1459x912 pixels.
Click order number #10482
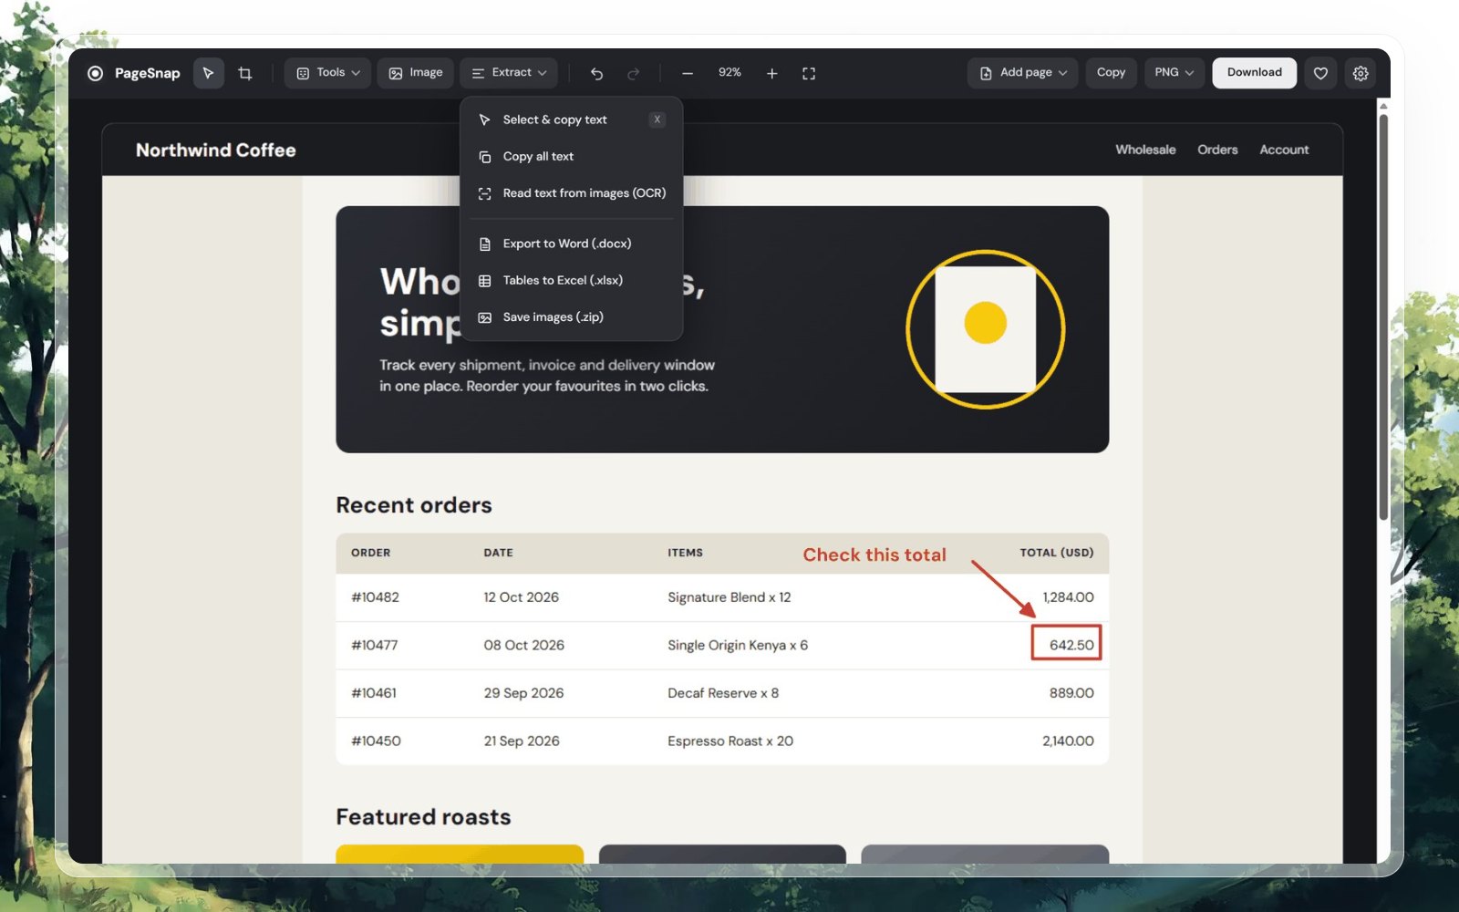pos(375,597)
